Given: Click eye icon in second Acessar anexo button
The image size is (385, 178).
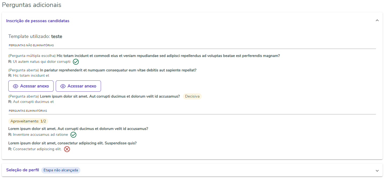Looking at the screenshot, I should [x=63, y=86].
